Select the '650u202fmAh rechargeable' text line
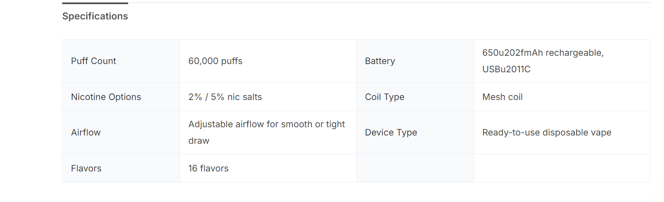The height and width of the screenshot is (202, 664). point(542,53)
